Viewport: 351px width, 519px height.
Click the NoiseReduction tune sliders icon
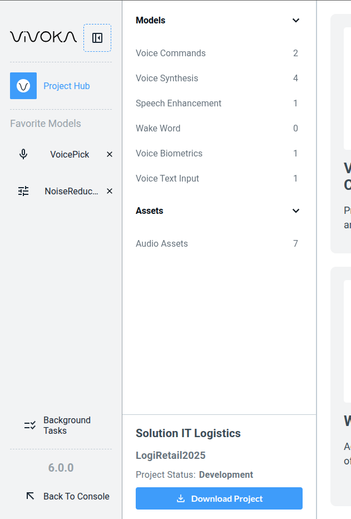click(x=23, y=191)
